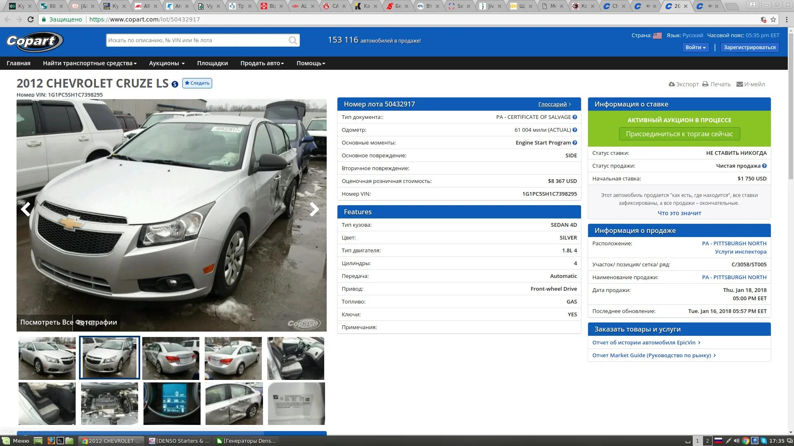Show next photo with right arrow
794x446 pixels.
(x=314, y=209)
